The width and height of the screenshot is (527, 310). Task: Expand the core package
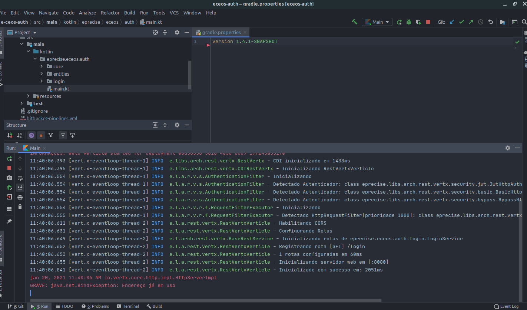[42, 66]
